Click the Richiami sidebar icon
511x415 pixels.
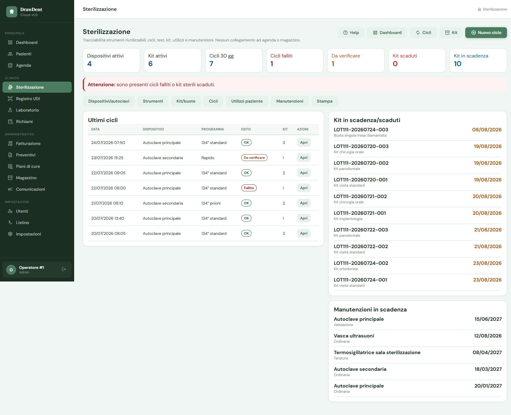[x=10, y=121]
